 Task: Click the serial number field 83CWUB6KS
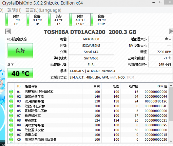[91, 45]
